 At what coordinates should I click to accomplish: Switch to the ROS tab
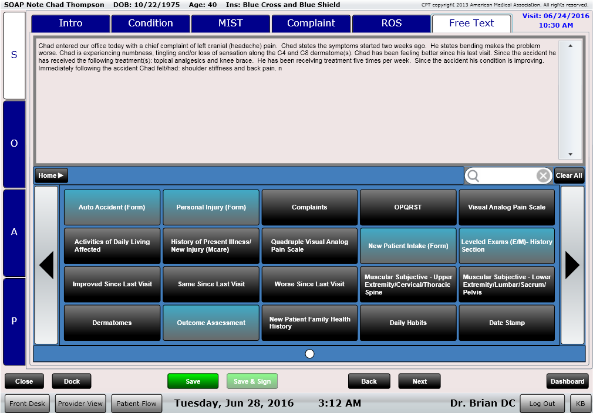[391, 23]
